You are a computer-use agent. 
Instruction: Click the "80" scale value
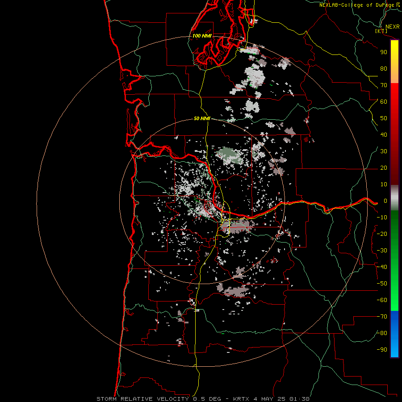[x=384, y=69]
